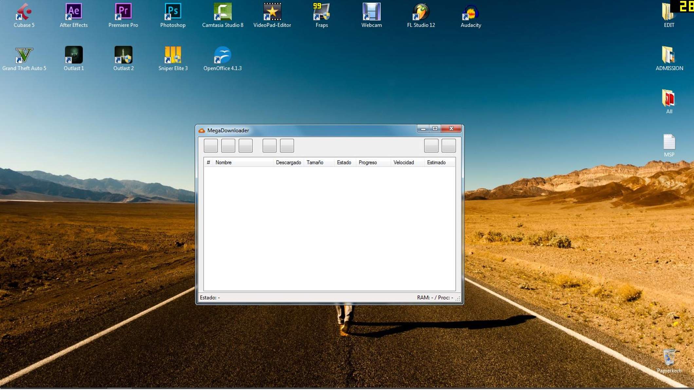The width and height of the screenshot is (694, 390).
Task: Sort by the Velocidad column header
Action: 403,163
